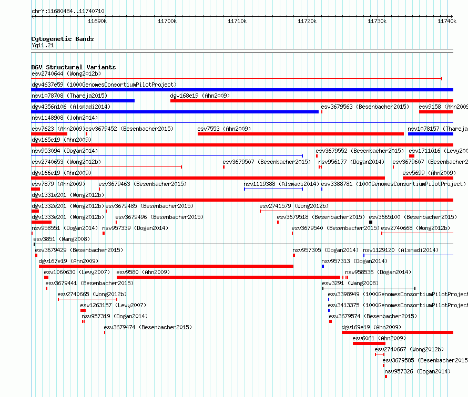
Task: Open dgv1331e201 (Wong2012b) label
Action: [x=68, y=195]
